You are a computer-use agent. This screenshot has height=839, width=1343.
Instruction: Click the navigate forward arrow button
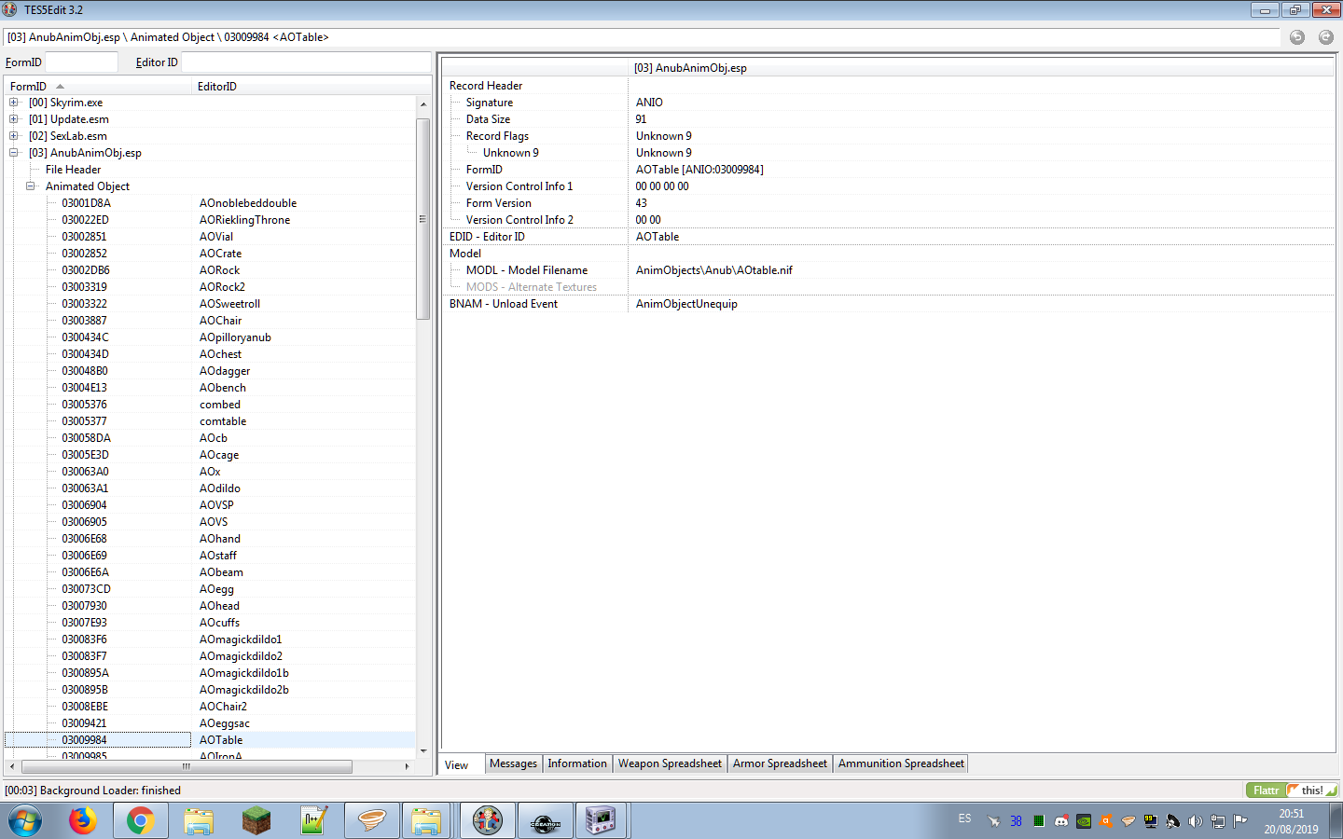click(1326, 37)
